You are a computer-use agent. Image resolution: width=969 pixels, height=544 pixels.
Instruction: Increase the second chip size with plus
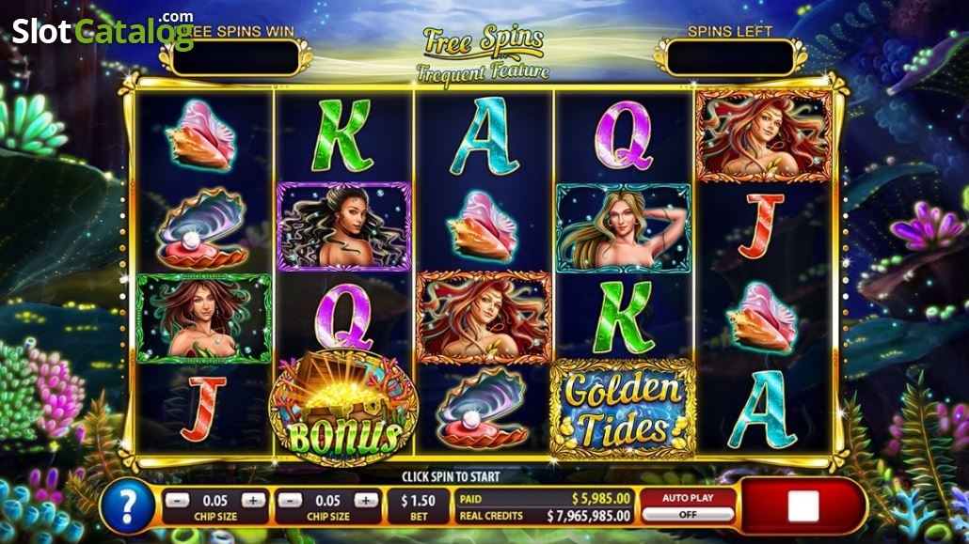pyautogui.click(x=365, y=500)
